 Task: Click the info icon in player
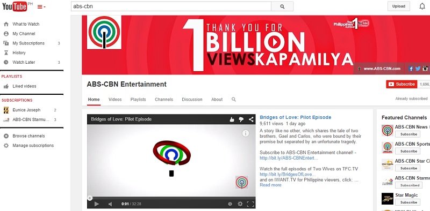click(246, 133)
